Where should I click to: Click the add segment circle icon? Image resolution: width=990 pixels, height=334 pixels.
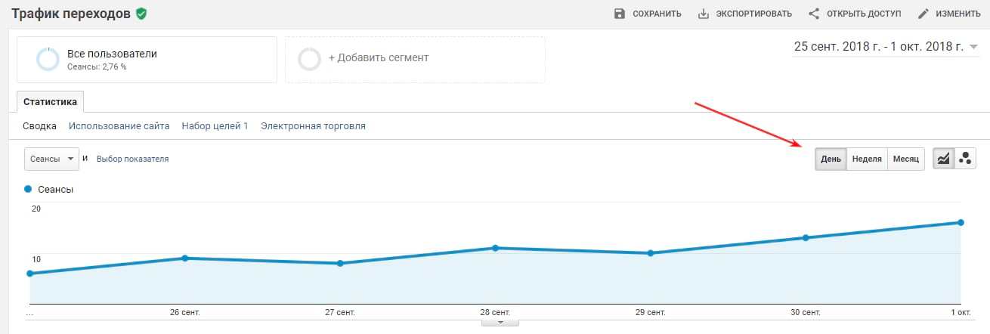click(309, 59)
